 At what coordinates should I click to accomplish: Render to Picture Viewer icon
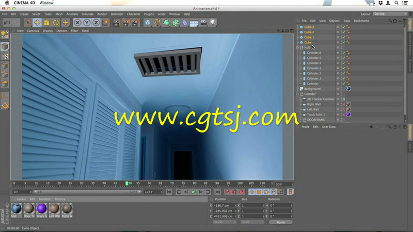click(x=126, y=23)
